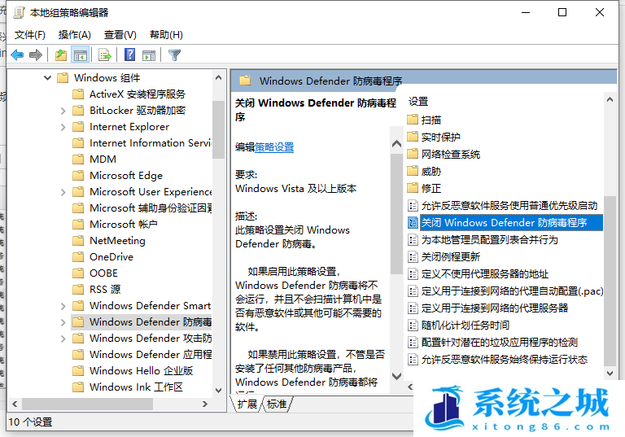Click description pane scroll down arrow
The width and height of the screenshot is (625, 437).
396,376
